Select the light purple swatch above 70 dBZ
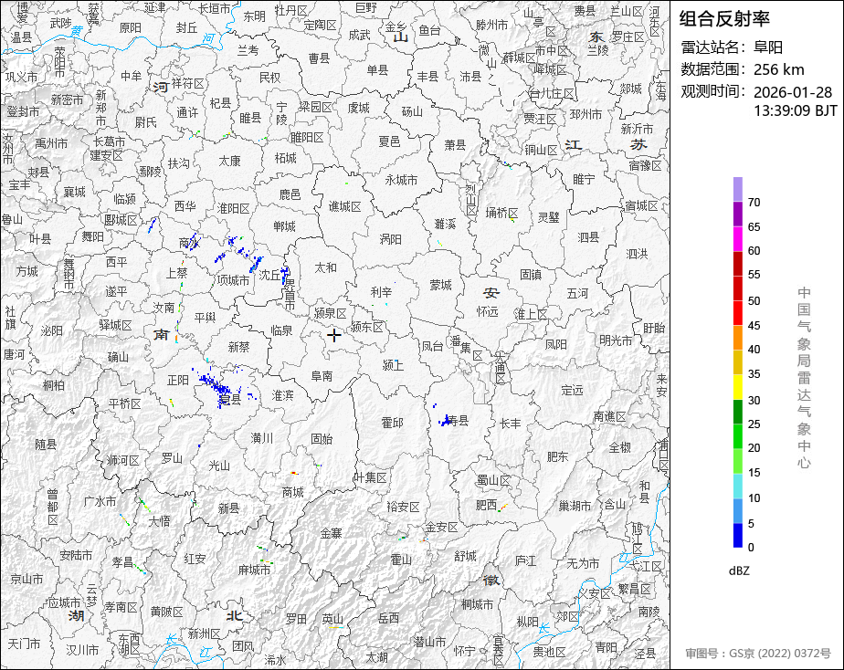844x670 pixels. click(x=737, y=189)
